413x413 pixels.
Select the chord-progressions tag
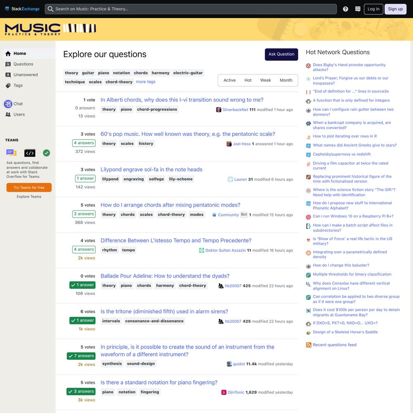(157, 109)
